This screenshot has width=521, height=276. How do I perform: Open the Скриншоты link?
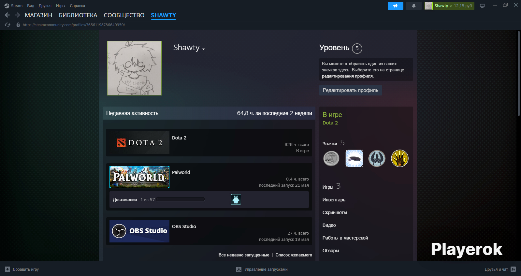[335, 212]
